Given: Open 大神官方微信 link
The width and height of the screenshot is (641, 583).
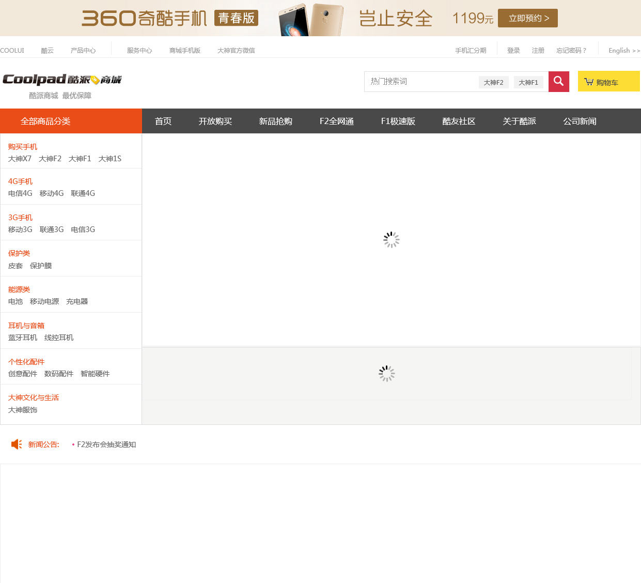Looking at the screenshot, I should 236,50.
